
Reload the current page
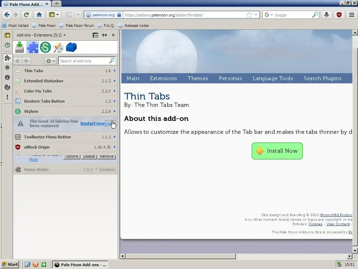(26, 15)
